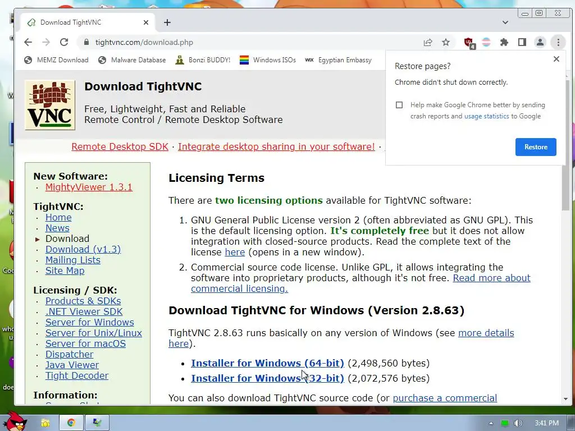Image resolution: width=575 pixels, height=431 pixels.
Task: Open the Server for Windows link
Action: click(x=89, y=322)
